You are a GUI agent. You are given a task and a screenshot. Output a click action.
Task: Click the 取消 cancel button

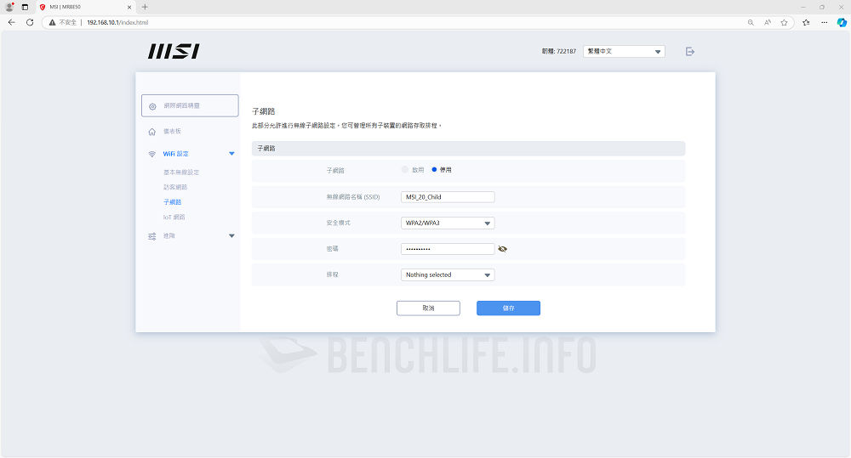(428, 308)
